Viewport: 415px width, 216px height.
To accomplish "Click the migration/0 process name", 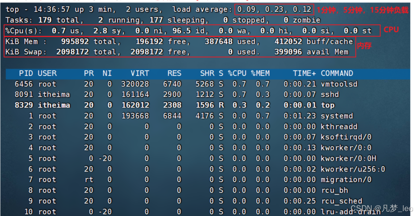I will click(347, 180).
